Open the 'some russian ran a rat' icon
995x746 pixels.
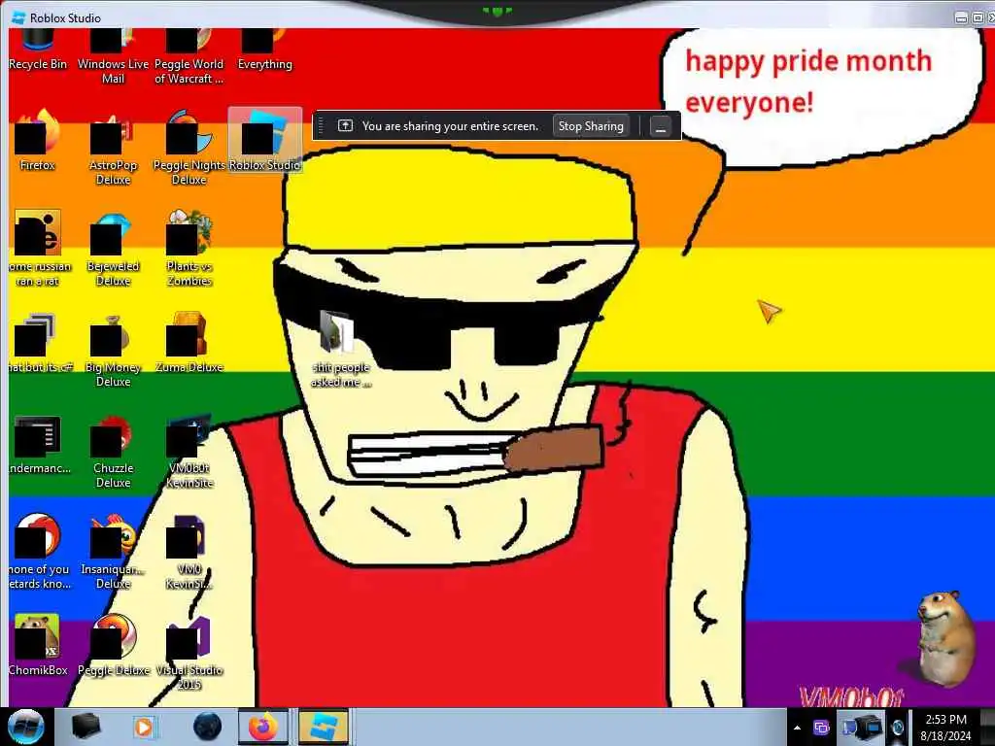click(38, 250)
